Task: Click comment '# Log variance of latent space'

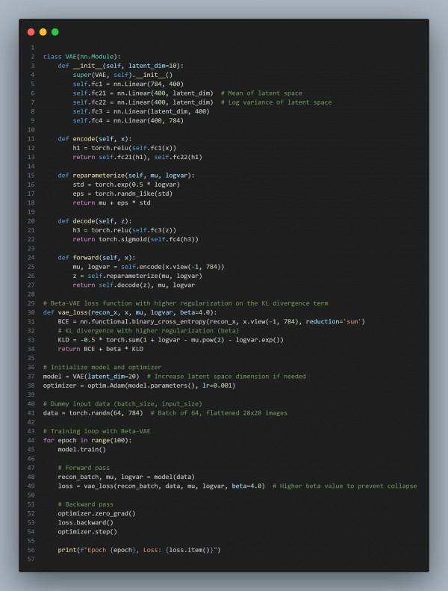Action: (276, 102)
